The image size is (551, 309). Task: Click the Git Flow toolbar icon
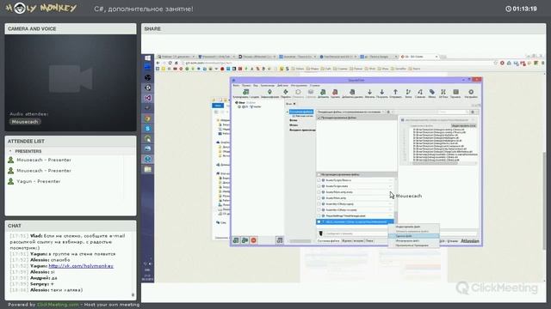[443, 92]
